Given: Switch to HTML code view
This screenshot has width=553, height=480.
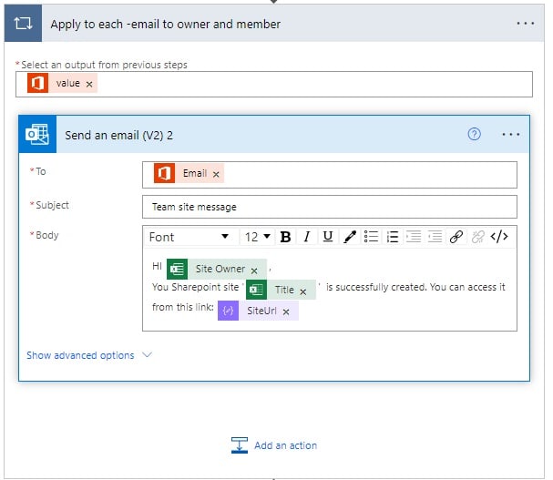Looking at the screenshot, I should [499, 237].
